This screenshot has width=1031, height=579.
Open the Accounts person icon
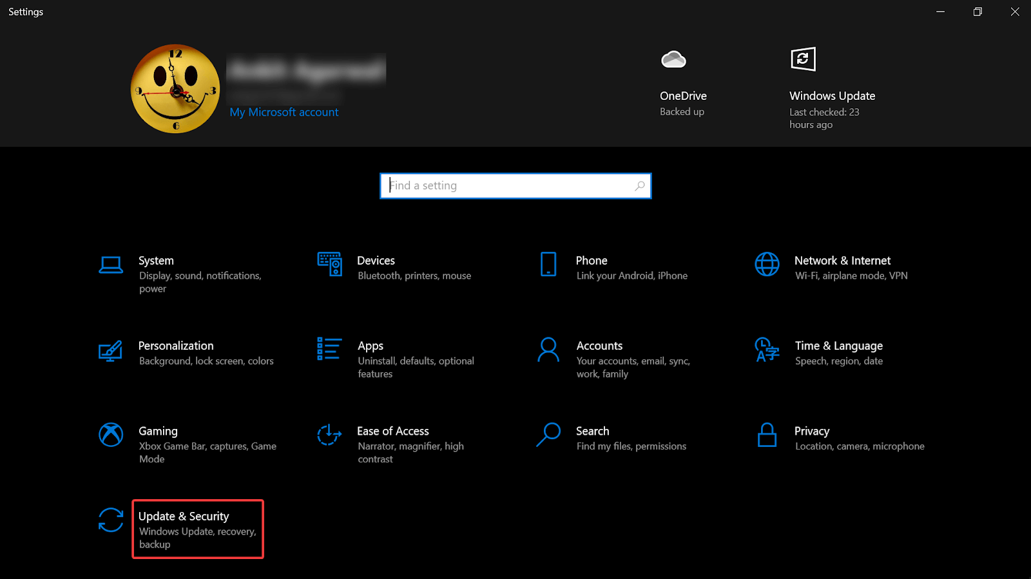548,350
